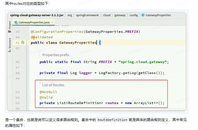Click the springframework breadcrumb segment
198x130 pixels.
87,15
